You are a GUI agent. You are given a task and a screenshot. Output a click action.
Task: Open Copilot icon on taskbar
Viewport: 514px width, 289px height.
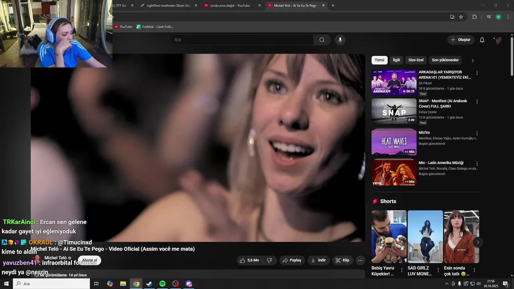click(x=110, y=284)
